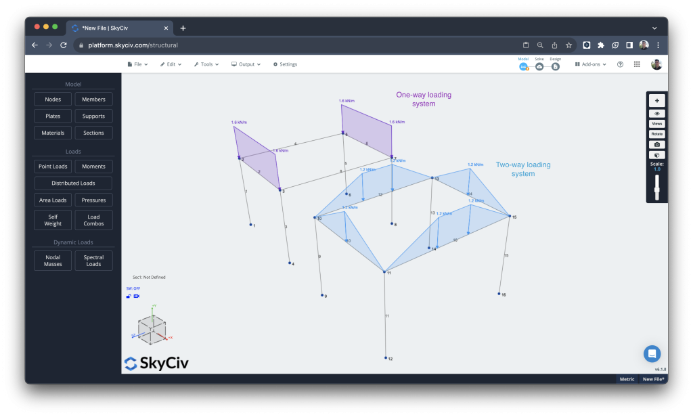The width and height of the screenshot is (693, 417).
Task: Open the Materials panel
Action: click(53, 133)
